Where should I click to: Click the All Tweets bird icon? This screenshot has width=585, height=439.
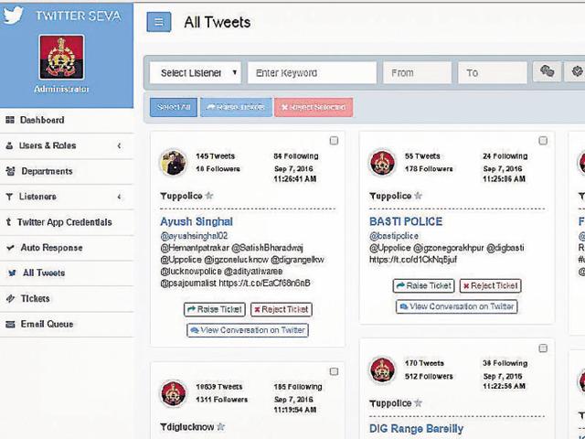click(x=12, y=273)
